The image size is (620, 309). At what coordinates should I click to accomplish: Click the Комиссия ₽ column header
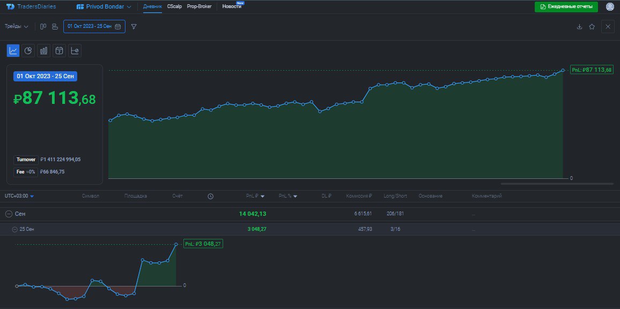coord(359,196)
